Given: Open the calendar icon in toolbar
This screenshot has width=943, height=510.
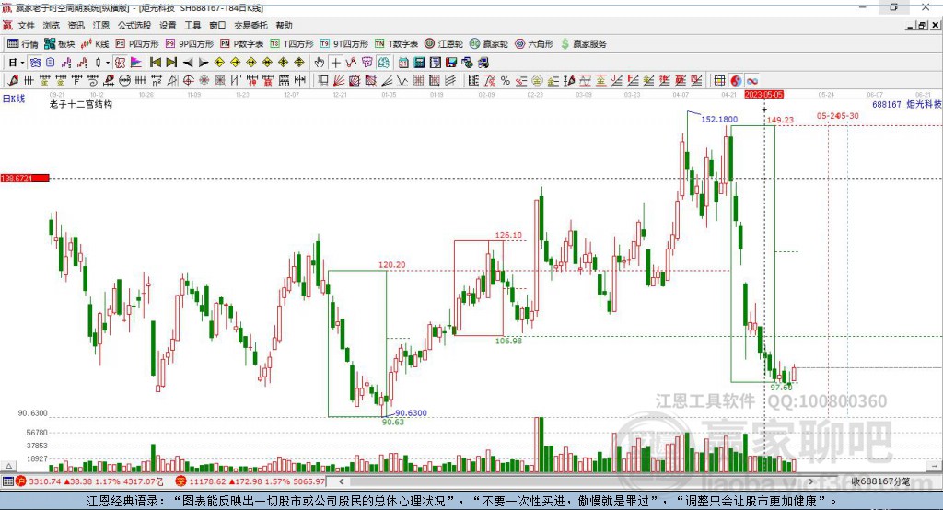Looking at the screenshot, I should pos(403,63).
